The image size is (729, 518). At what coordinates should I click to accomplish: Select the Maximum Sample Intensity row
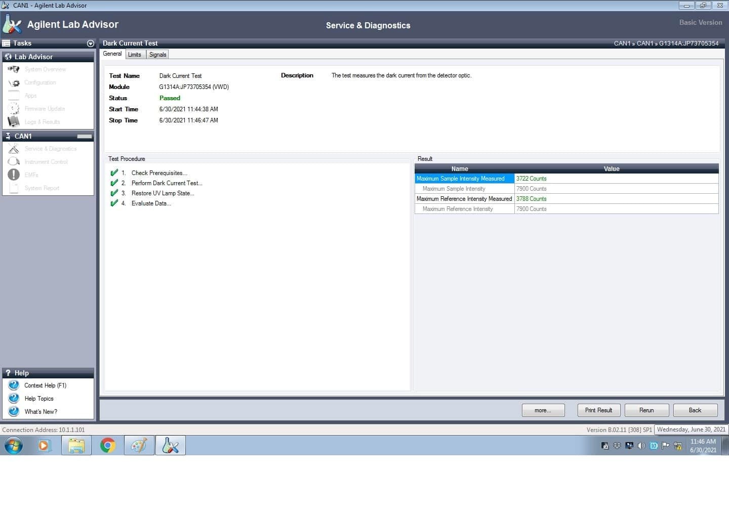[x=566, y=189]
